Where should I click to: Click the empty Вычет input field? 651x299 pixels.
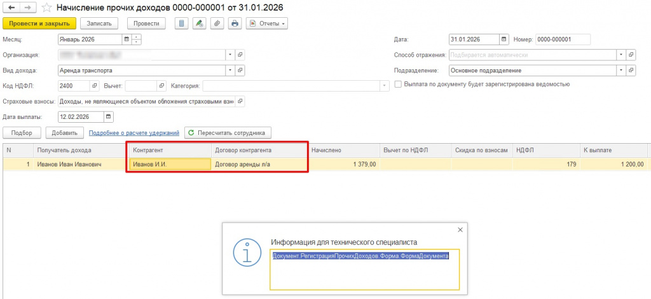(140, 85)
